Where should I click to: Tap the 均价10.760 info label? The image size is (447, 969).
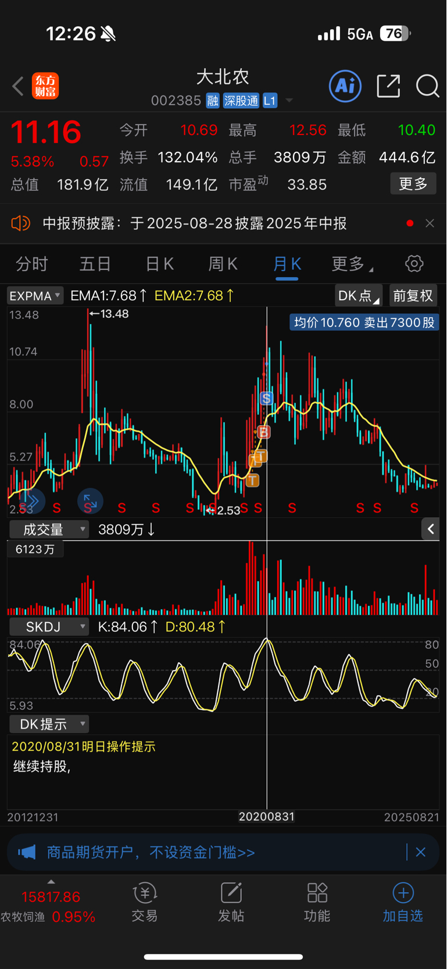[x=364, y=322]
